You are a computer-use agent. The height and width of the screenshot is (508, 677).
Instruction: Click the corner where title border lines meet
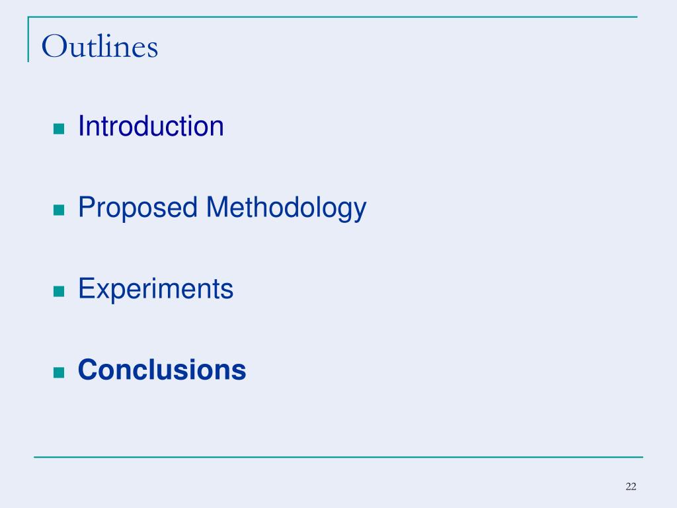click(28, 17)
